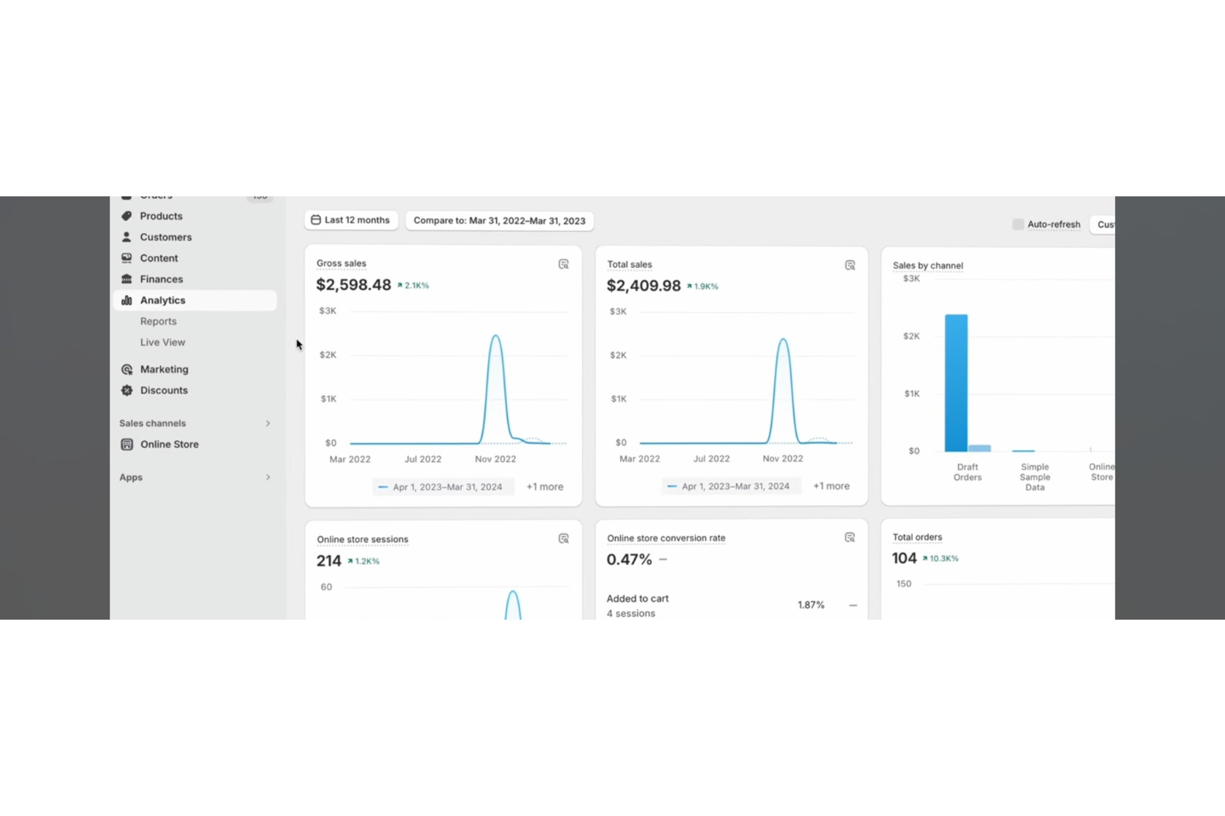1225x816 pixels.
Task: Toggle the Auto-refresh checkbox
Action: pyautogui.click(x=1018, y=224)
